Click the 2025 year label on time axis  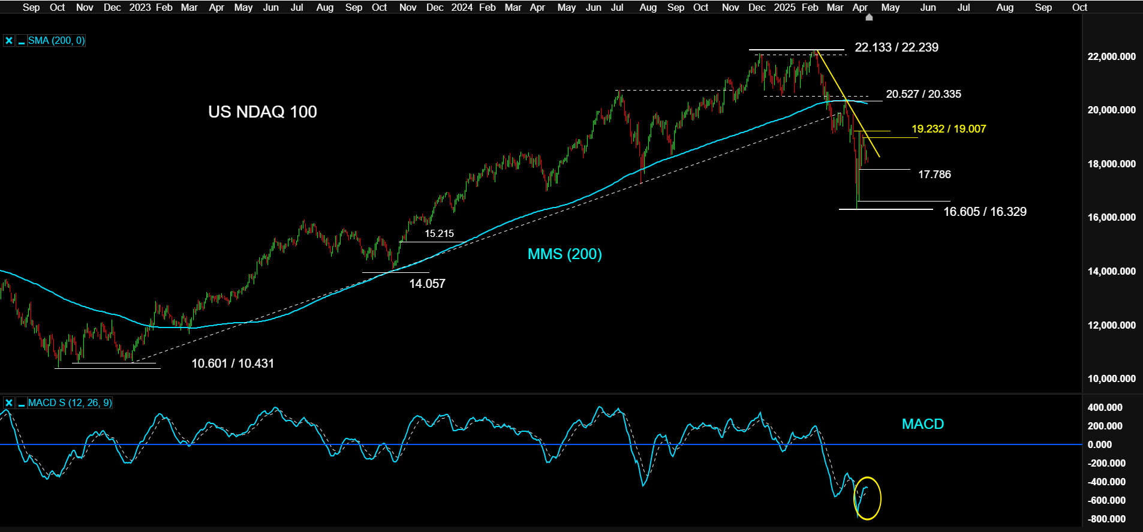click(784, 7)
